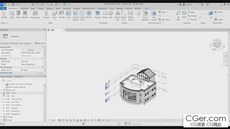Select the Dormer opening tool
230x129 pixels.
click(192, 20)
